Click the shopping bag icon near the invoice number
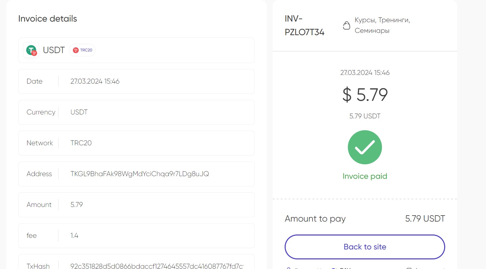The height and width of the screenshot is (269, 486). pyautogui.click(x=346, y=26)
